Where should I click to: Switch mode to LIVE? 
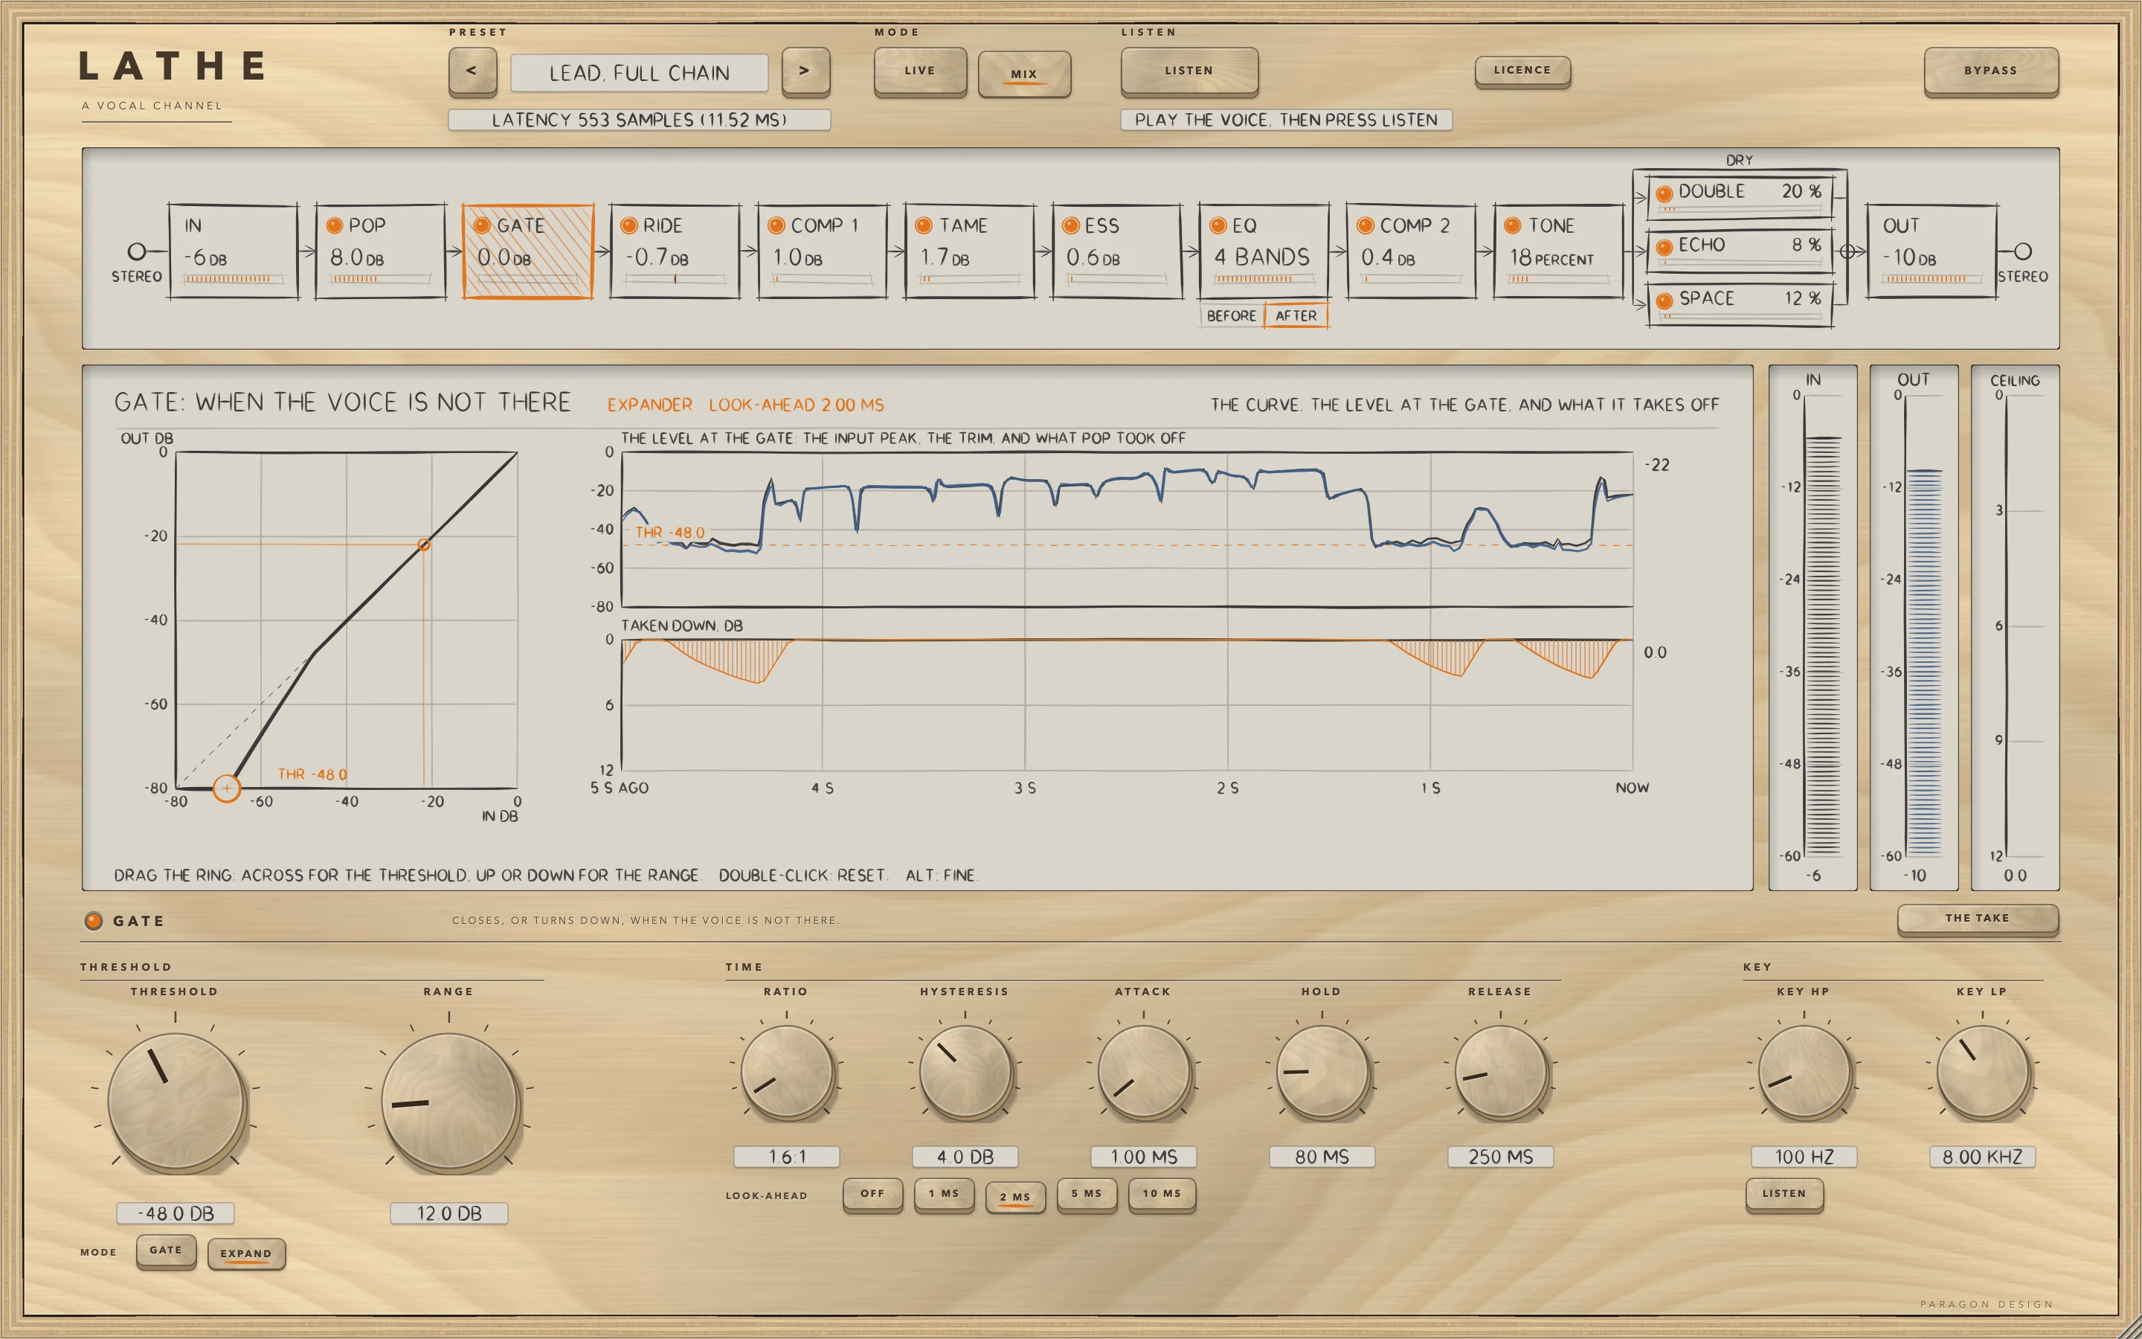[919, 71]
